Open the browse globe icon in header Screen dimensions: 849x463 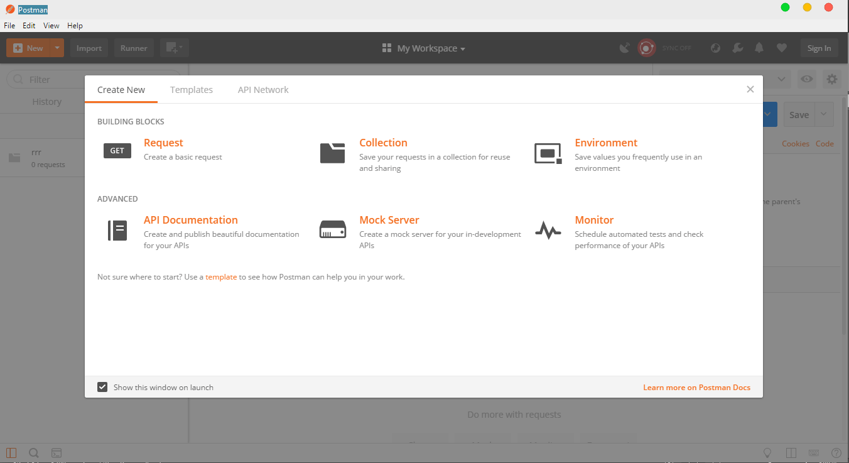[715, 48]
